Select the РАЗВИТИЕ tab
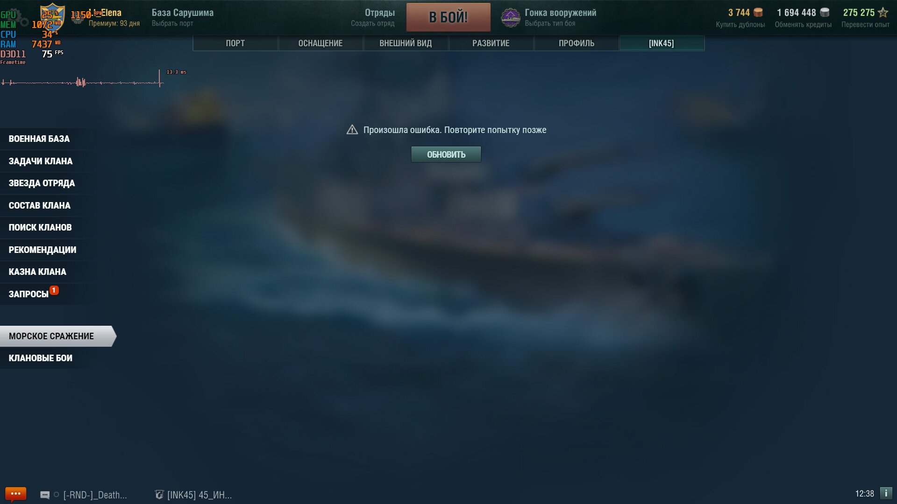The height and width of the screenshot is (504, 897). (x=491, y=43)
